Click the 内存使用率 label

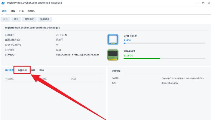tap(130, 51)
